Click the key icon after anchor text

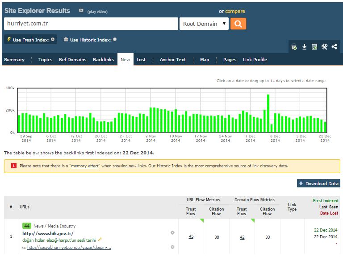coord(100,240)
